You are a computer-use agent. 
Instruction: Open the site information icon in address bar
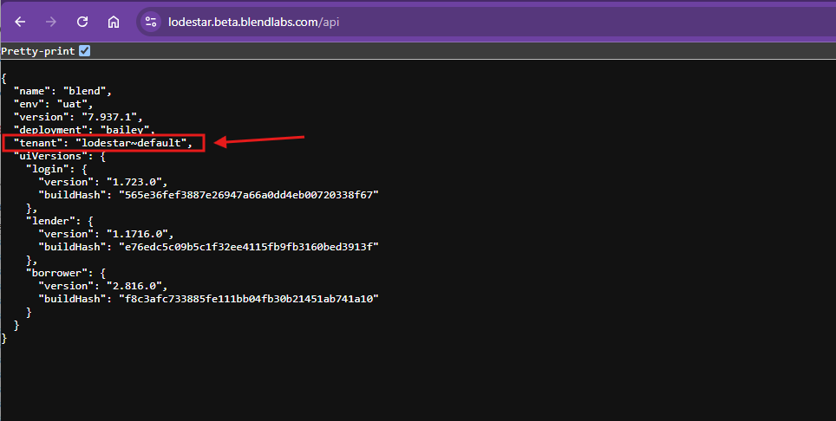pyautogui.click(x=151, y=22)
